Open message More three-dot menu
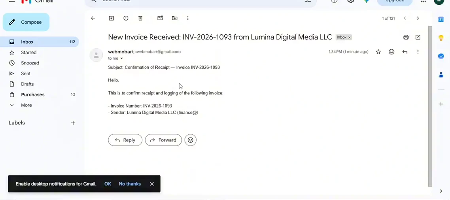 click(x=418, y=52)
